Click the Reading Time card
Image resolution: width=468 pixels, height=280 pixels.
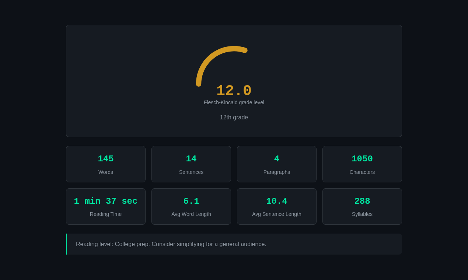tap(106, 206)
